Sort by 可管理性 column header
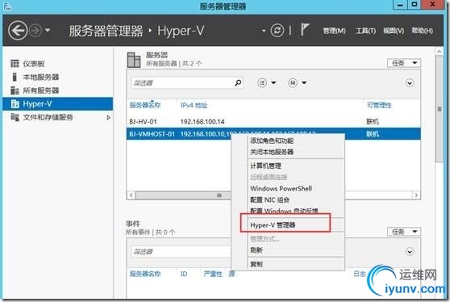This screenshot has height=302, width=450. point(379,105)
